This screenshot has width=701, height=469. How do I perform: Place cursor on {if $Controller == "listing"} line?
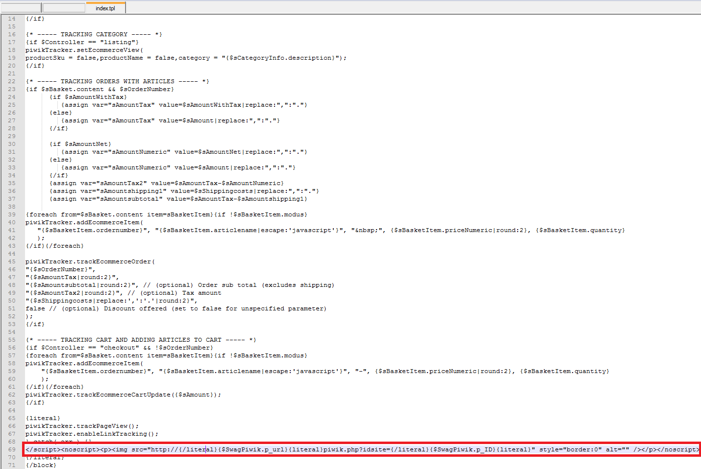click(x=82, y=42)
